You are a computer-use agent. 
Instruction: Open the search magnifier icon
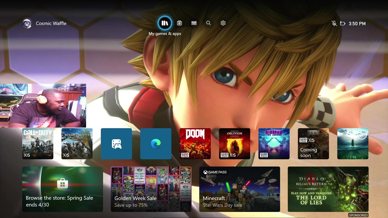(x=209, y=23)
